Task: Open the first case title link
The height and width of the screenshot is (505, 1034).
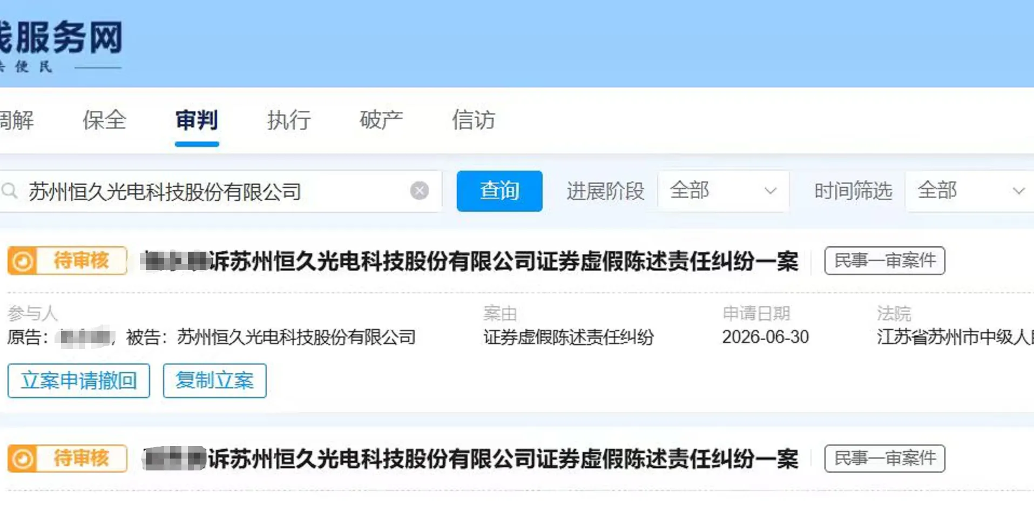Action: 470,261
